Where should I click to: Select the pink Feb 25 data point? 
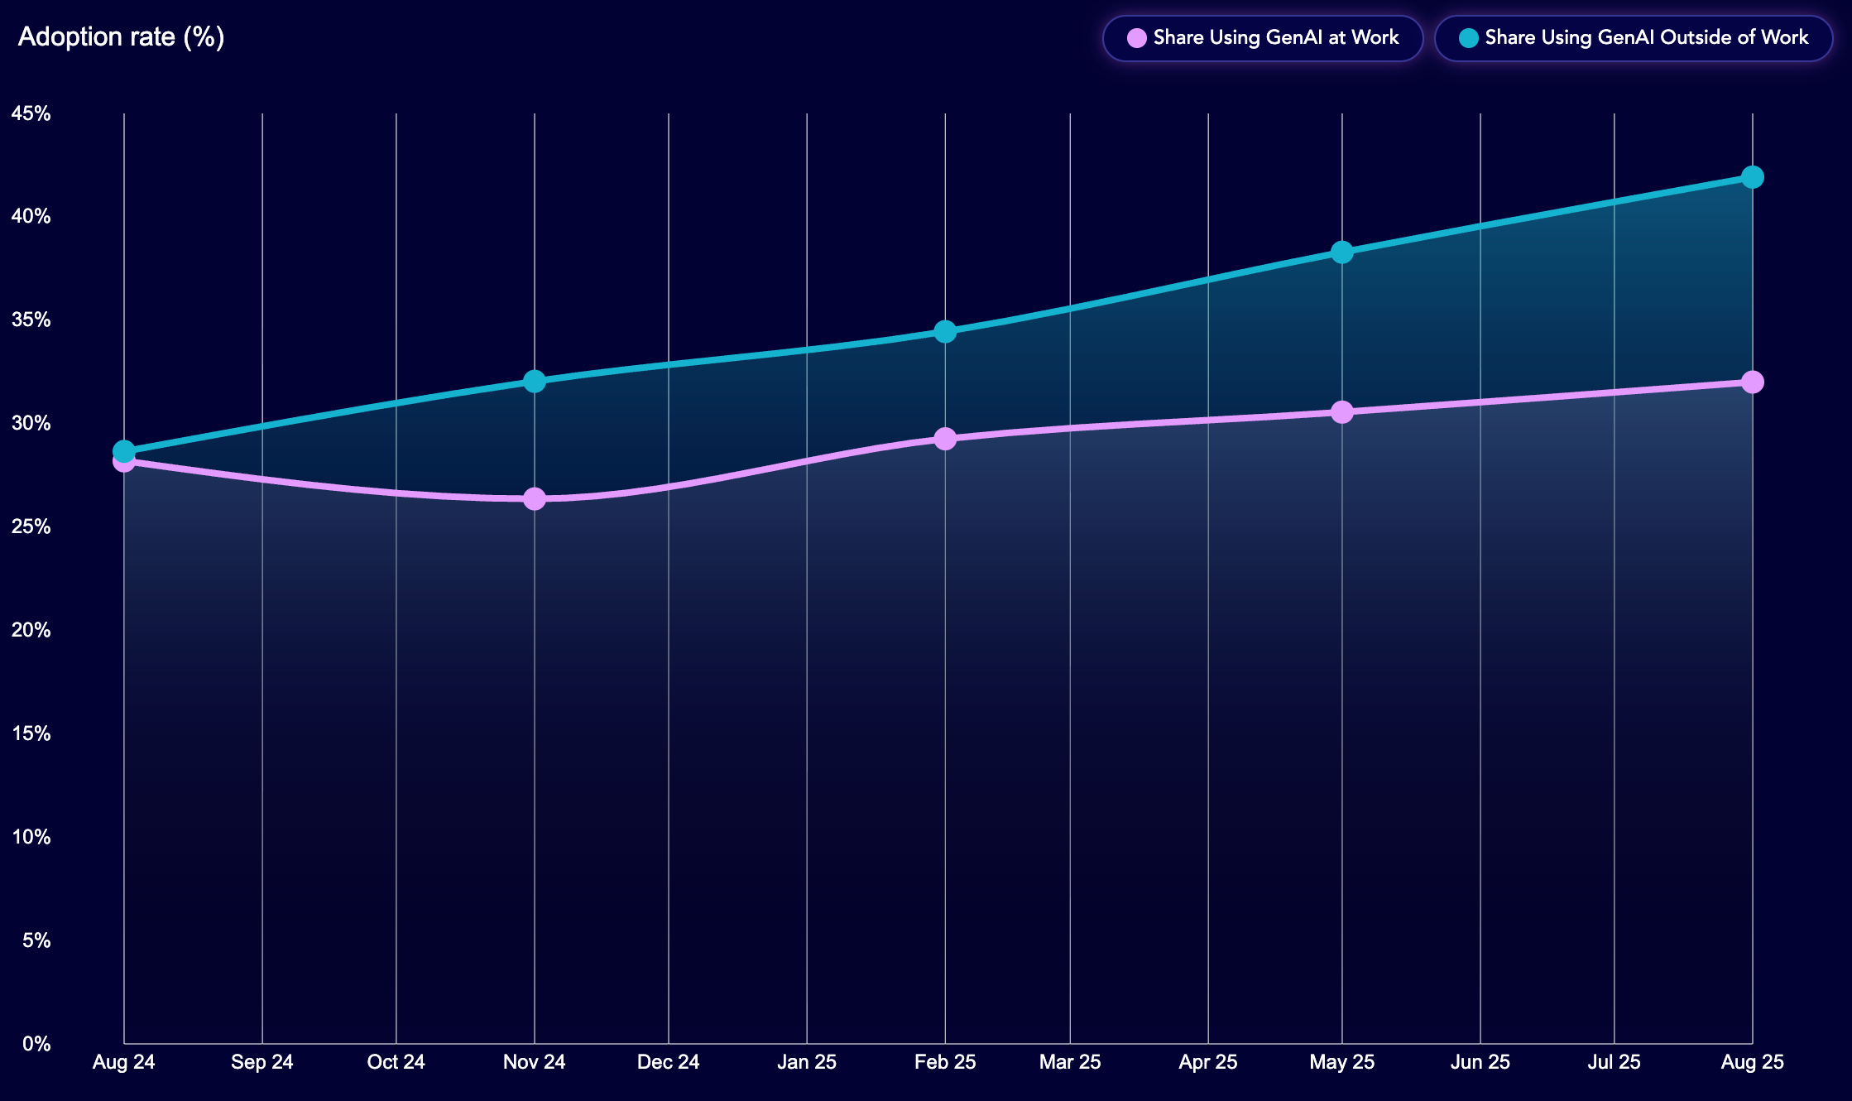(x=945, y=438)
